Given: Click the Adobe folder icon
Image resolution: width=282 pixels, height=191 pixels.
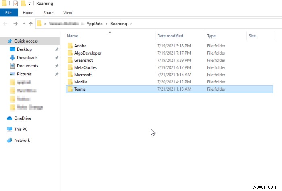Looking at the screenshot, I should tap(70, 46).
